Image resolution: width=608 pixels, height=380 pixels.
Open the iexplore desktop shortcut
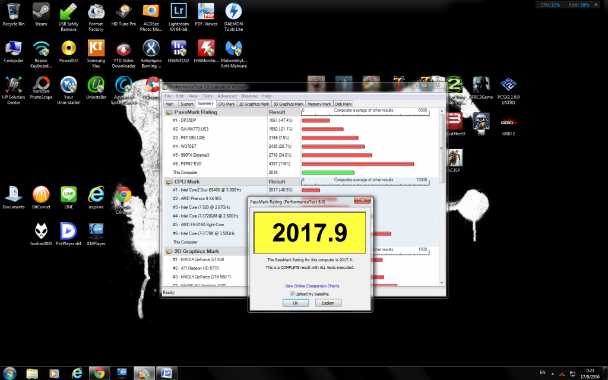coord(96,197)
